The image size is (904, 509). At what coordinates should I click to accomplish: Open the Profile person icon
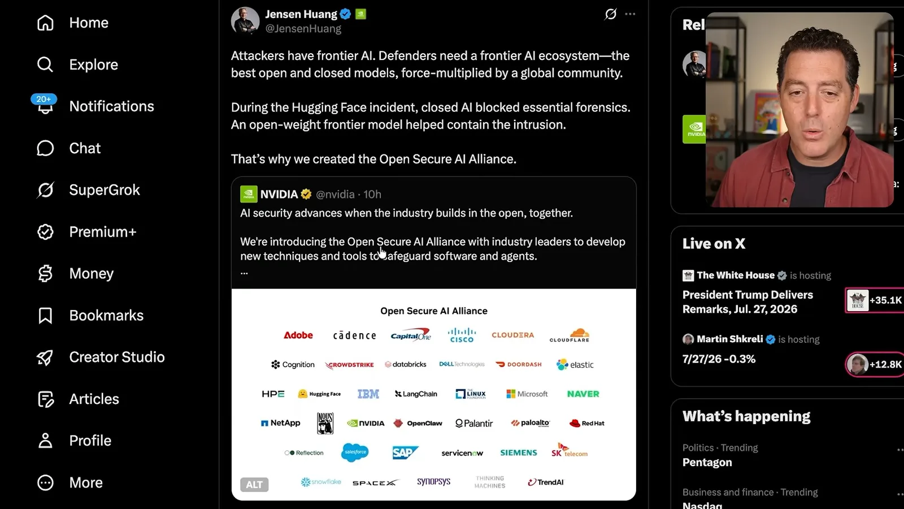click(45, 441)
